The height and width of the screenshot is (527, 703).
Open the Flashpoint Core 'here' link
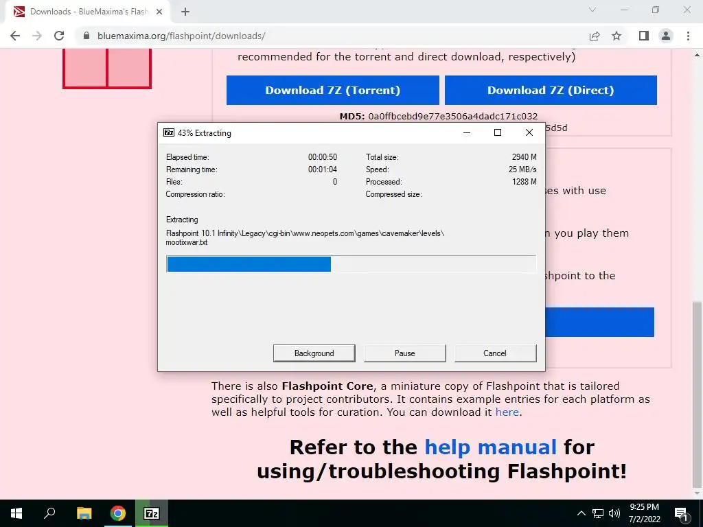click(x=507, y=412)
